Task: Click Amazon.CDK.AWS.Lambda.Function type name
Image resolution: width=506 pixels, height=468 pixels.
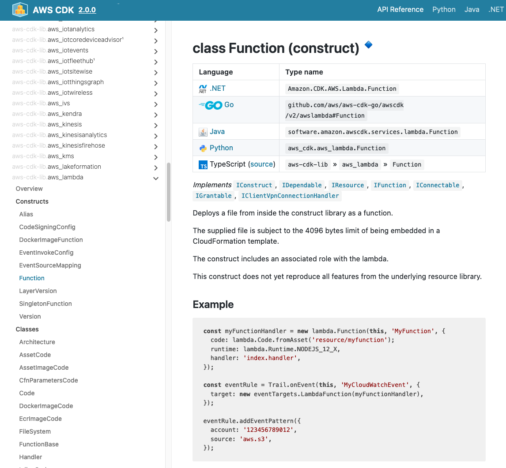Action: [342, 89]
